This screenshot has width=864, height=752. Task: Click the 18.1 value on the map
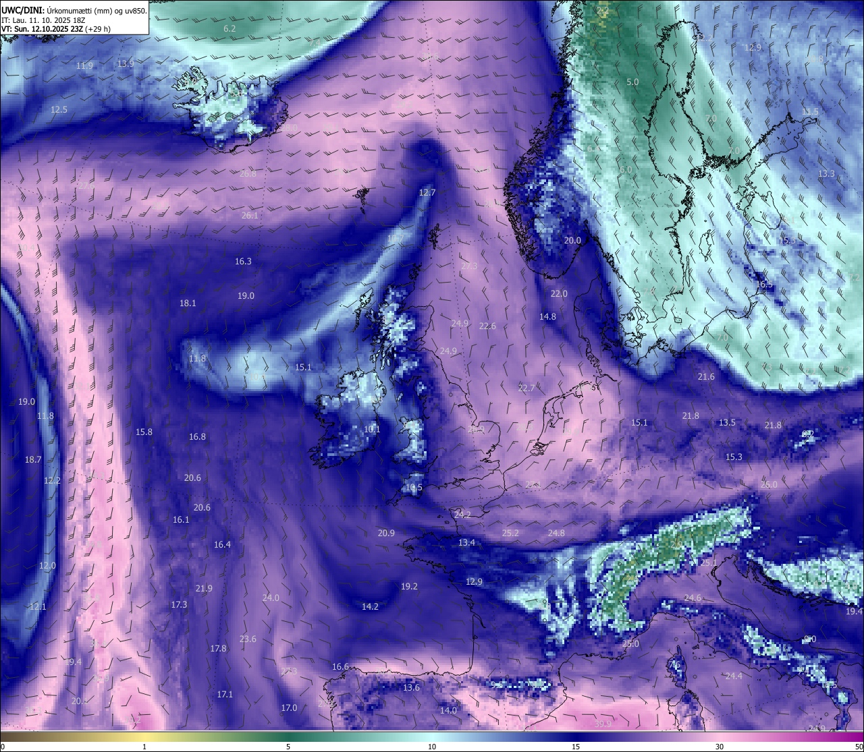point(188,303)
